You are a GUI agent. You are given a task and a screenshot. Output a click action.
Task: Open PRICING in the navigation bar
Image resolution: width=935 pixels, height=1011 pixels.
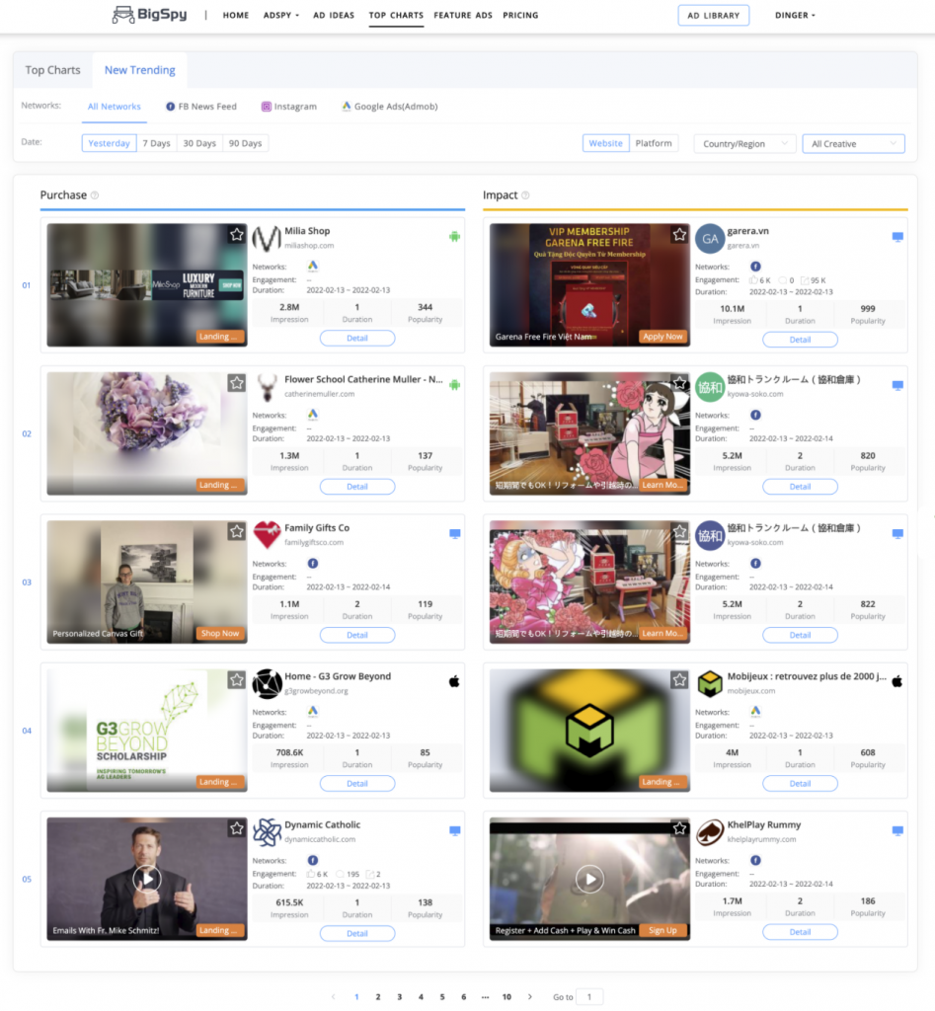point(520,15)
